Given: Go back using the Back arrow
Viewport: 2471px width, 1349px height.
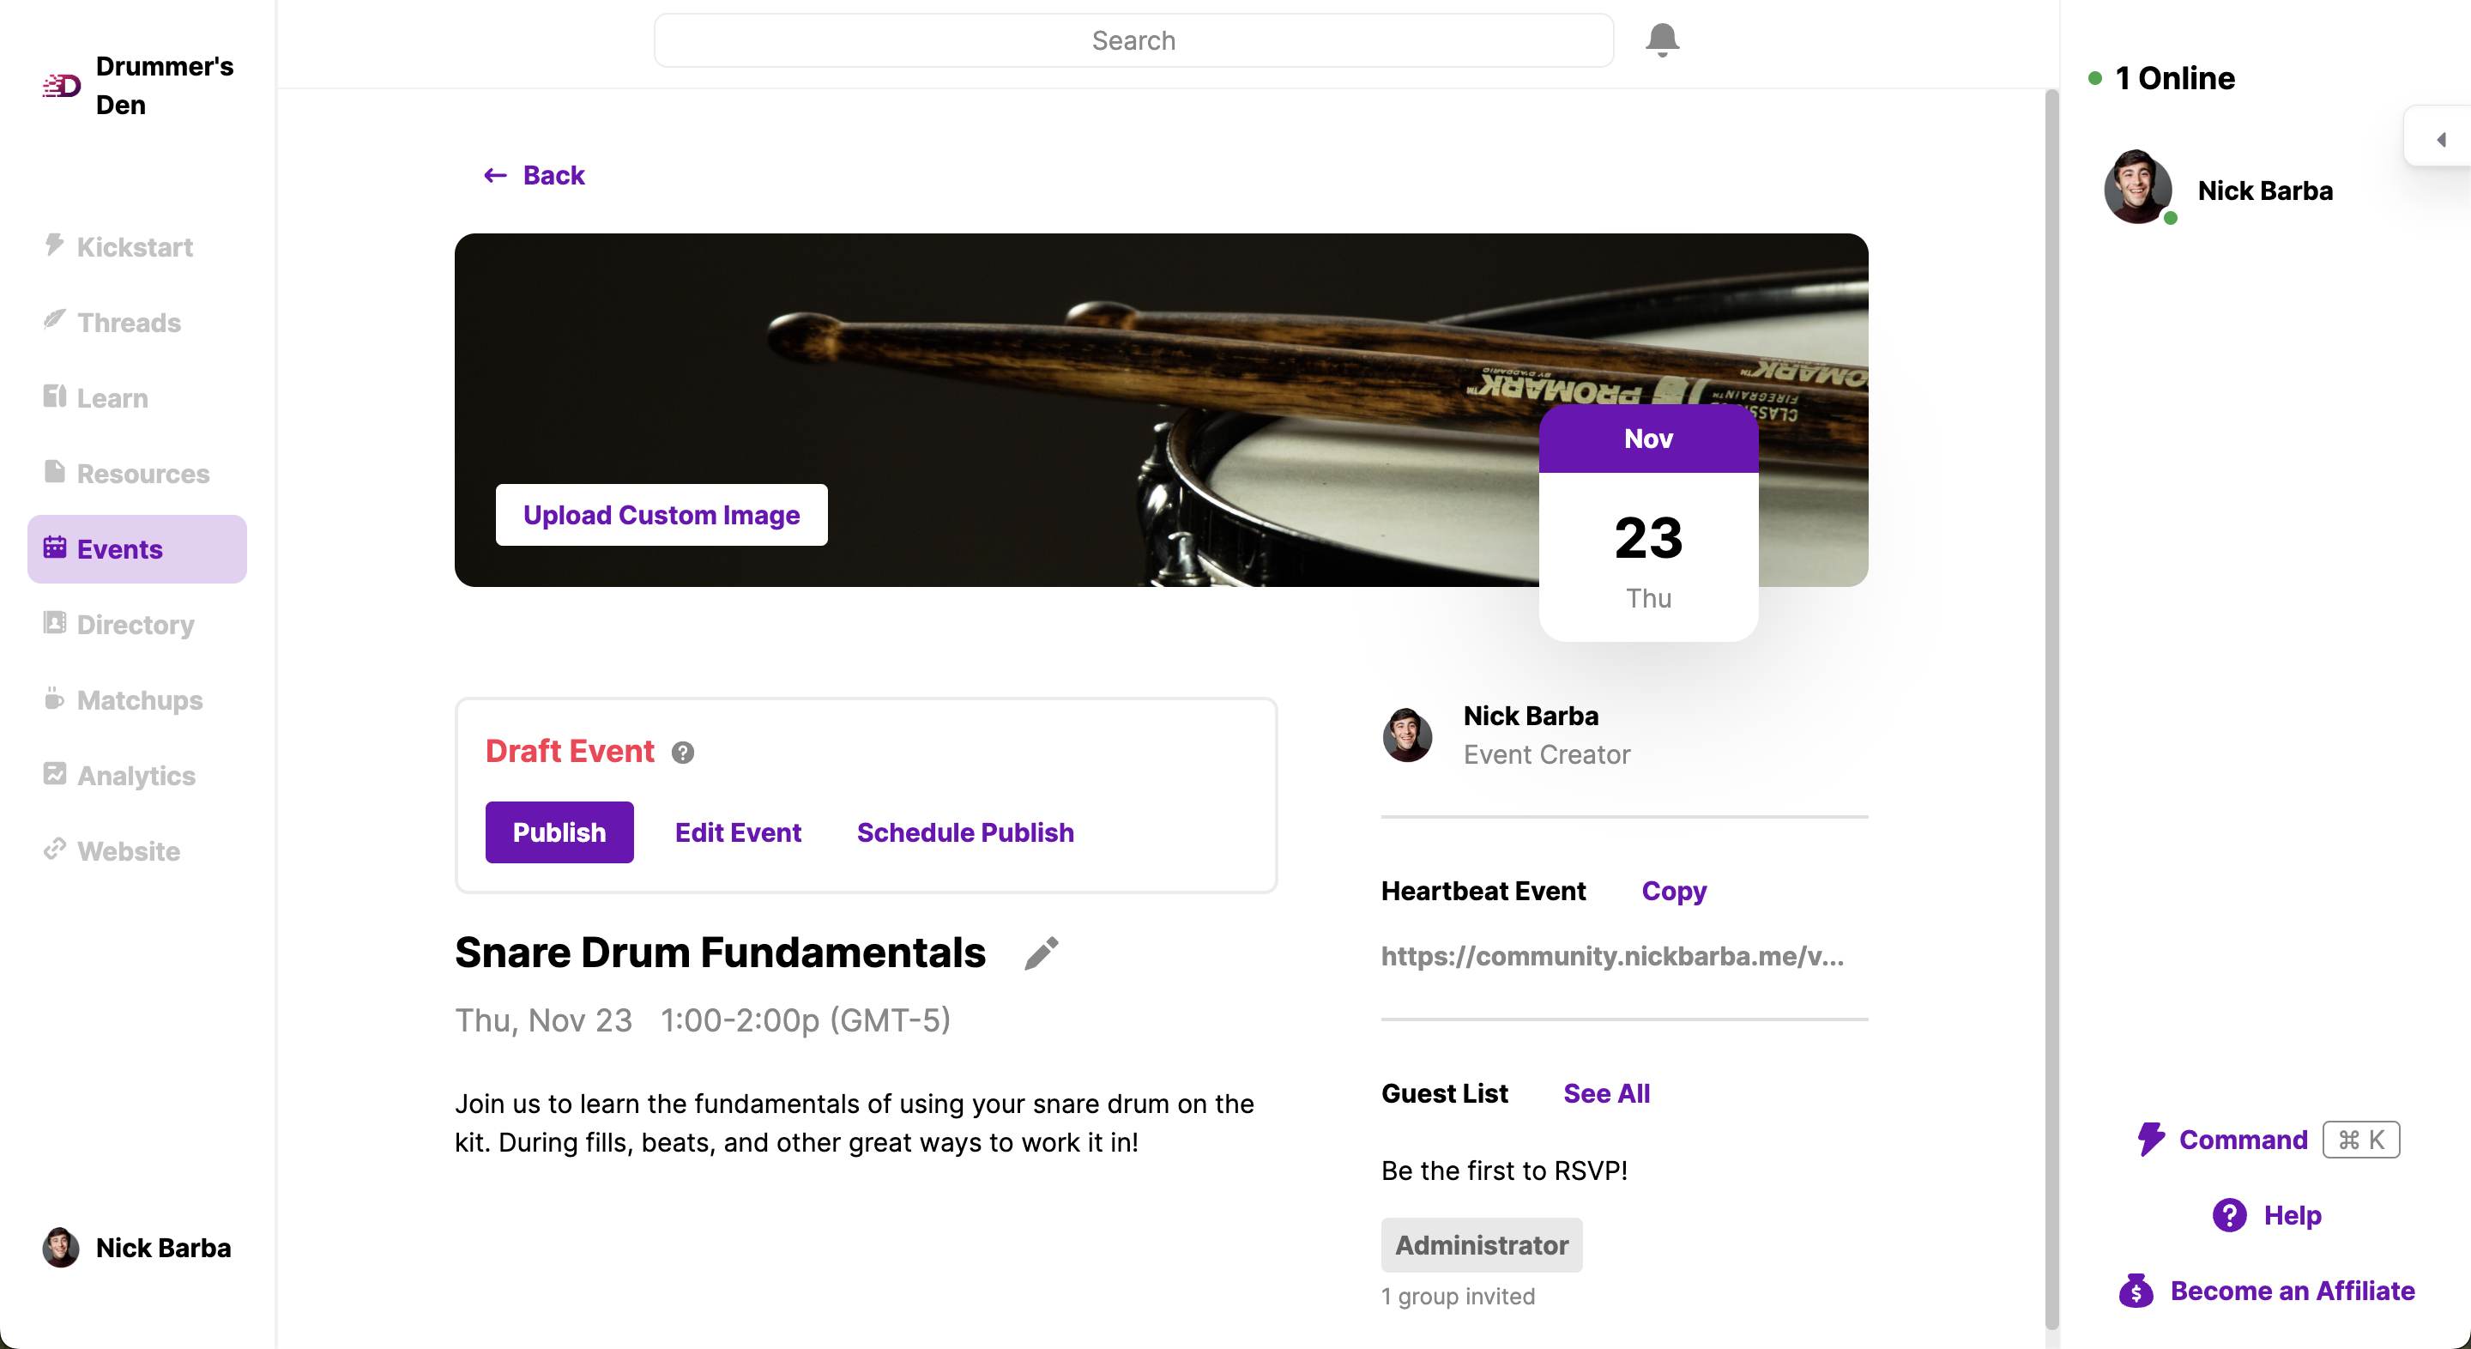Looking at the screenshot, I should (x=534, y=176).
